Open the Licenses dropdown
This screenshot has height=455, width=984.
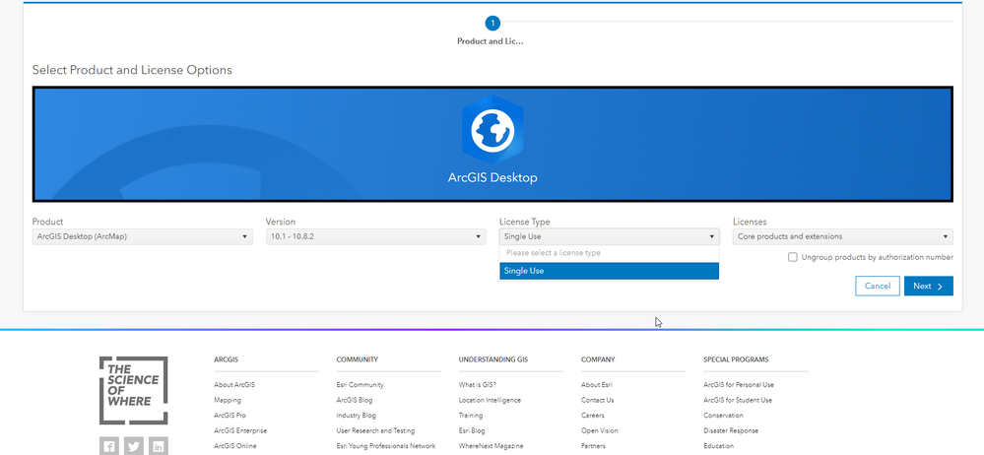coord(843,236)
